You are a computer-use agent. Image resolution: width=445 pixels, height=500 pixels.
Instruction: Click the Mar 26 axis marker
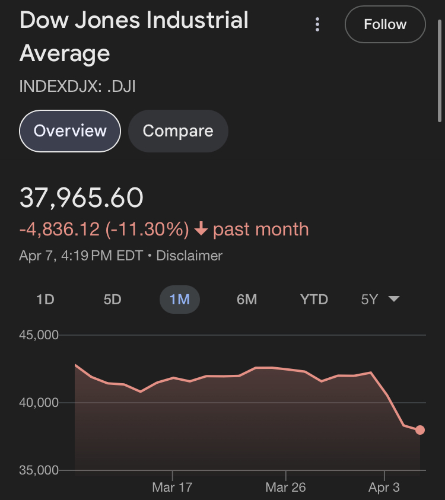[285, 487]
